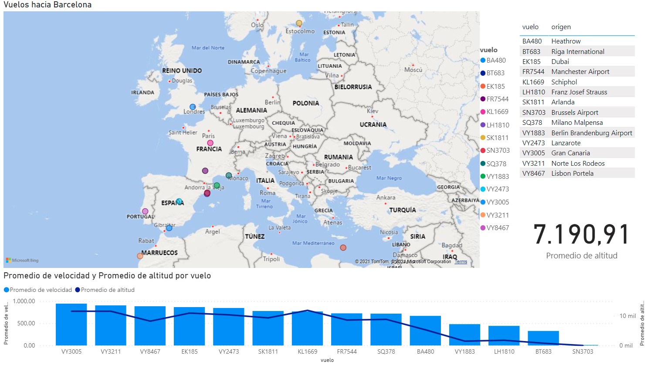Sort the table by the origen column header
This screenshot has width=647, height=368.
click(x=561, y=27)
